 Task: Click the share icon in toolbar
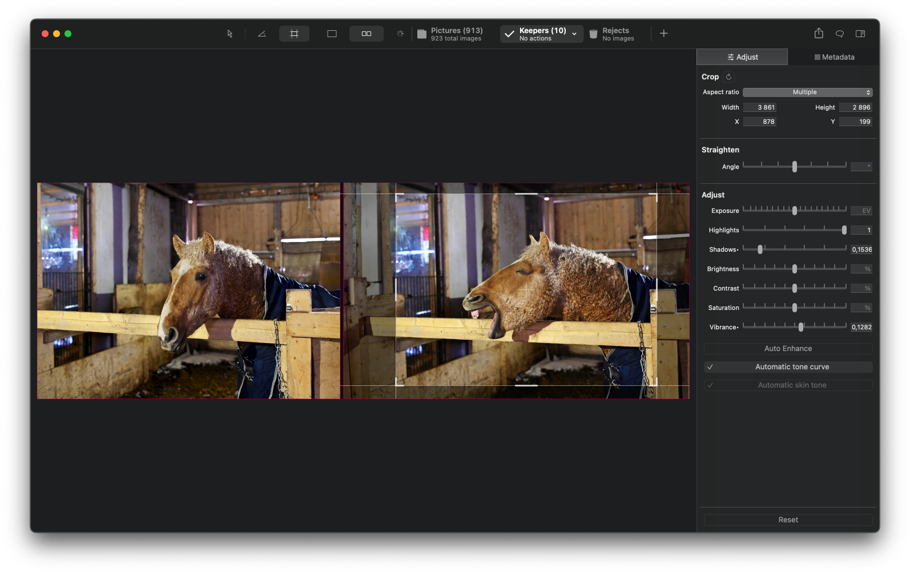point(818,34)
